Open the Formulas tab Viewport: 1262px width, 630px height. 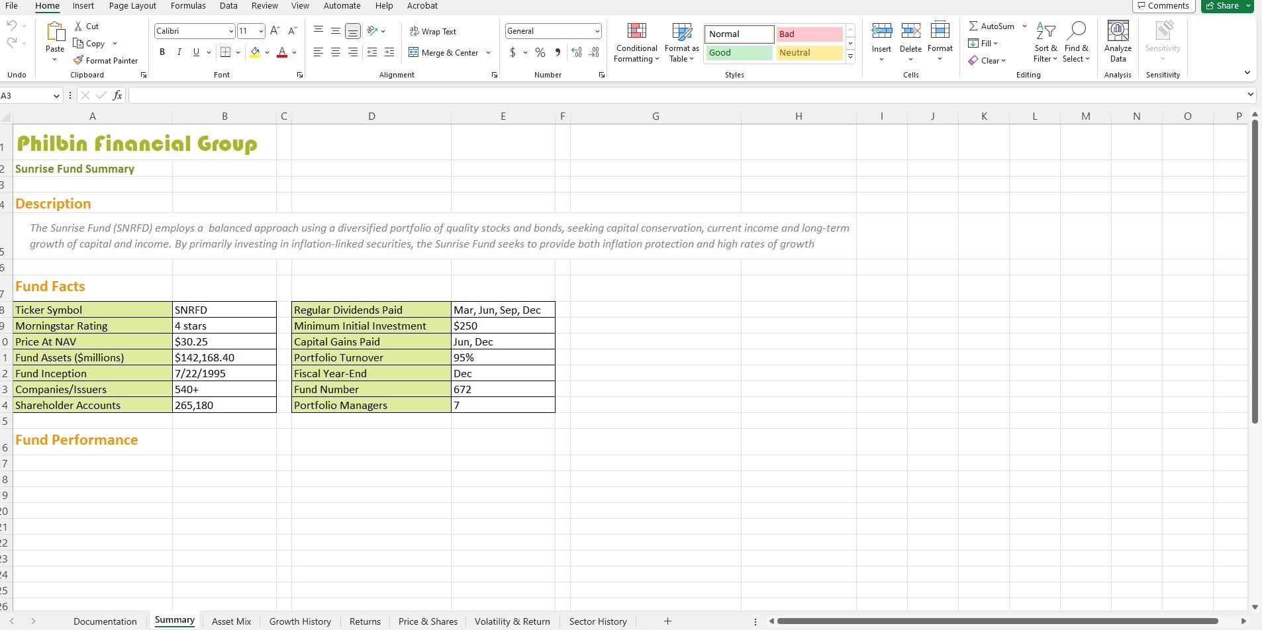tap(188, 6)
